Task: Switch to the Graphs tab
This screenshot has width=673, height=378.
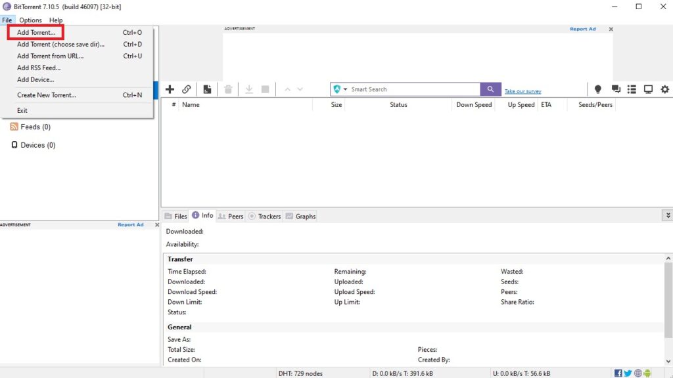Action: pos(300,216)
